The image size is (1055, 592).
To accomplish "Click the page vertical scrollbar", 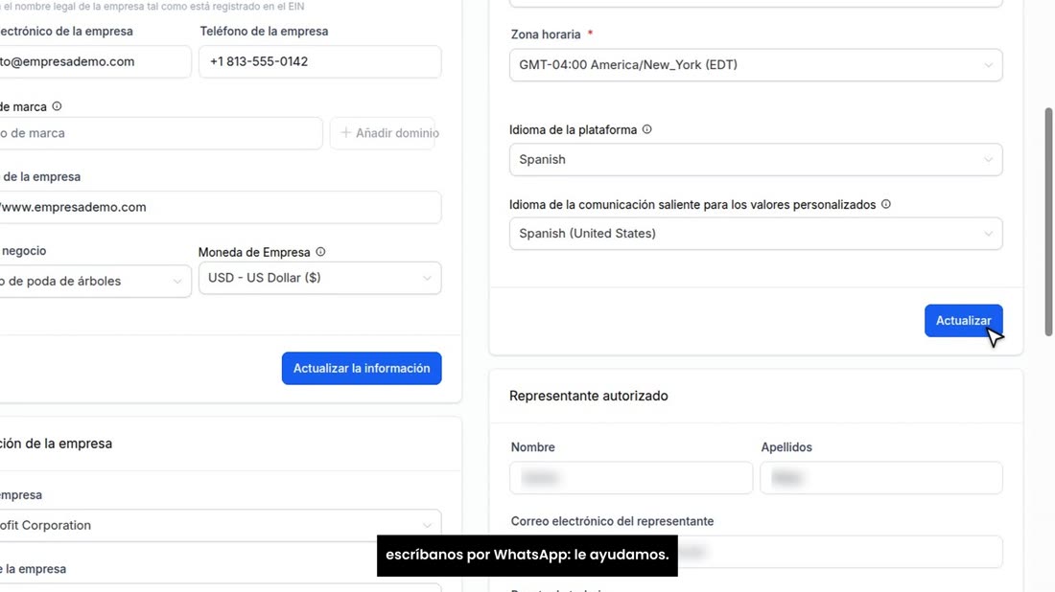I will (1048, 221).
